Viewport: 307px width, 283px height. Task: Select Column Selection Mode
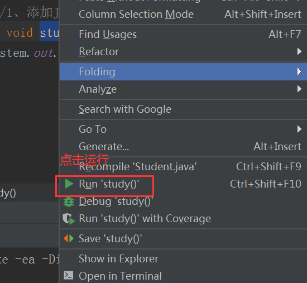pyautogui.click(x=183, y=15)
